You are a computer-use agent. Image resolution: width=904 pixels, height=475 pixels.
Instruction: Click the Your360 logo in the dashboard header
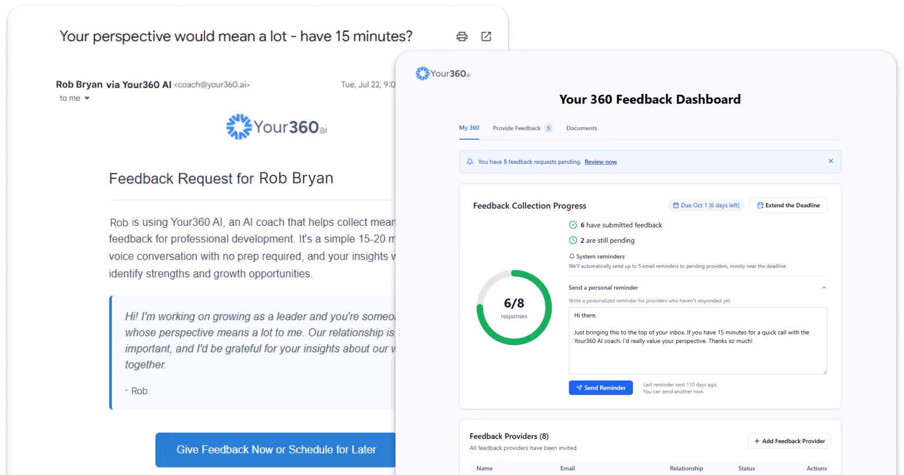tap(443, 73)
